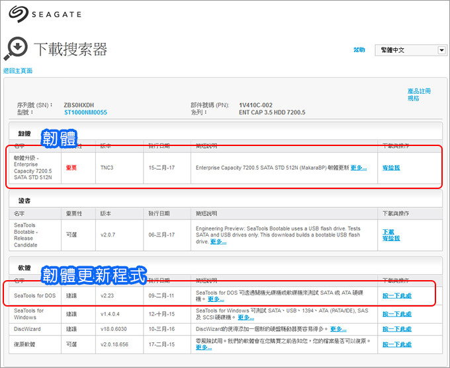The image size is (450, 368).
Task: Open the 幫助 help link
Action: tap(359, 50)
